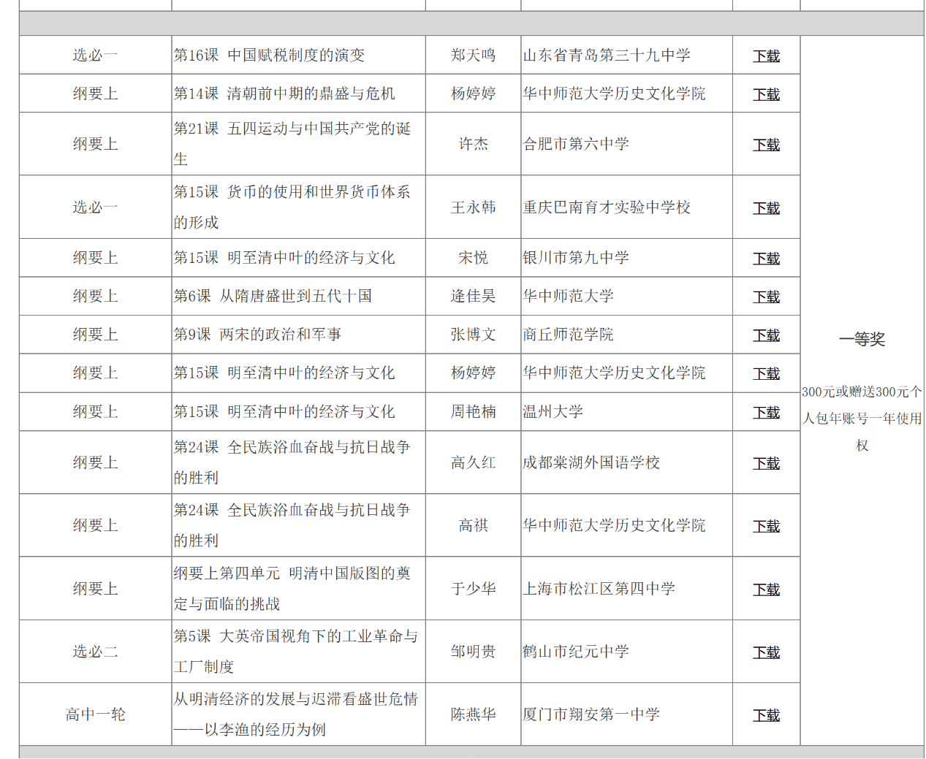Click 下载 for 邹明贵's 工业革命 lesson
Screen dimensions: 926x759
(766, 652)
